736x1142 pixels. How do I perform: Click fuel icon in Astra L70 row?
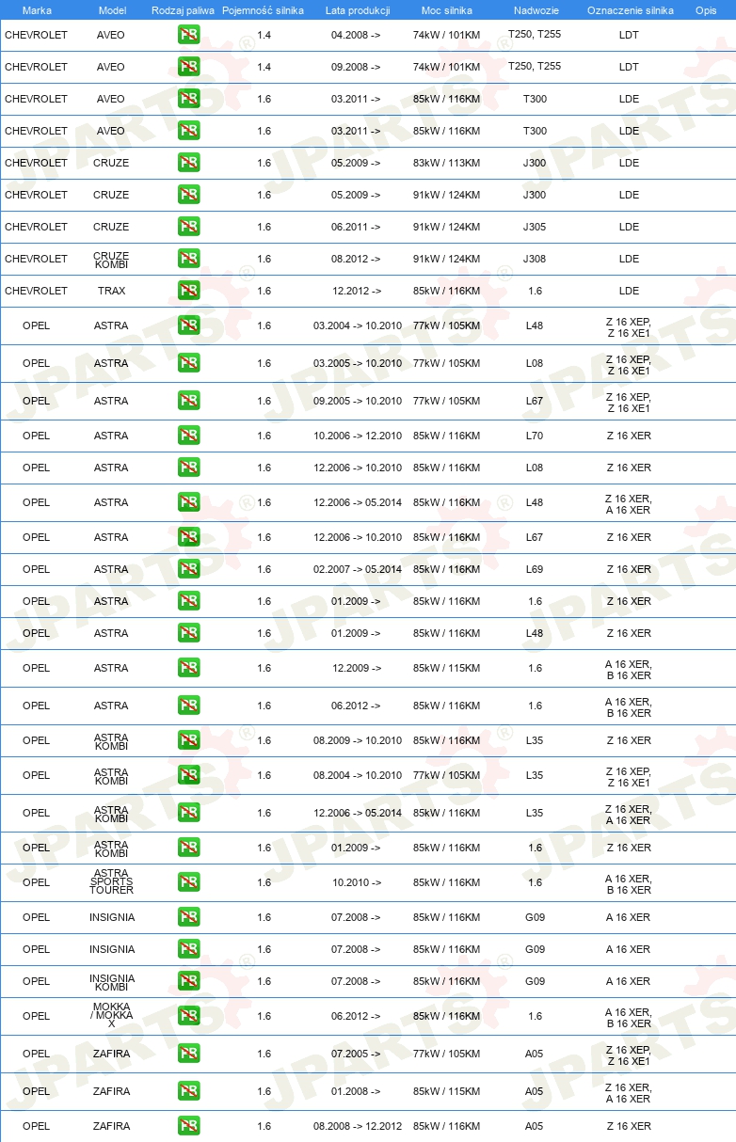[188, 436]
